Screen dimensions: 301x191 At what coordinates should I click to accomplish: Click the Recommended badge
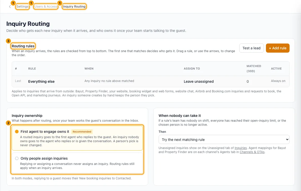click(x=82, y=132)
